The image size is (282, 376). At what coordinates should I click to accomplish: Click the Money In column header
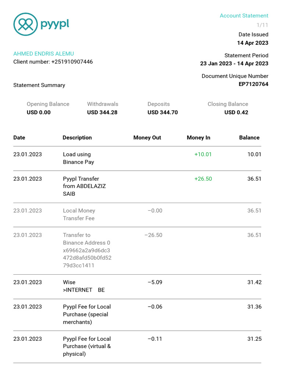(x=198, y=138)
